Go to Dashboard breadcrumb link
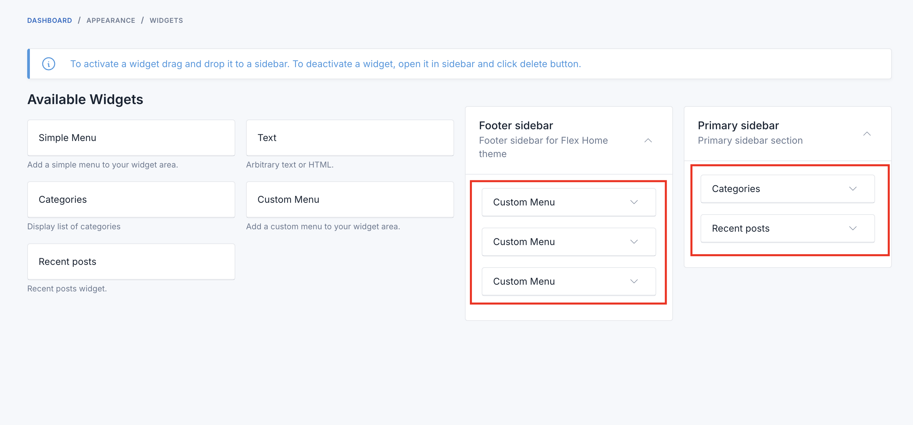This screenshot has width=913, height=425. (50, 20)
